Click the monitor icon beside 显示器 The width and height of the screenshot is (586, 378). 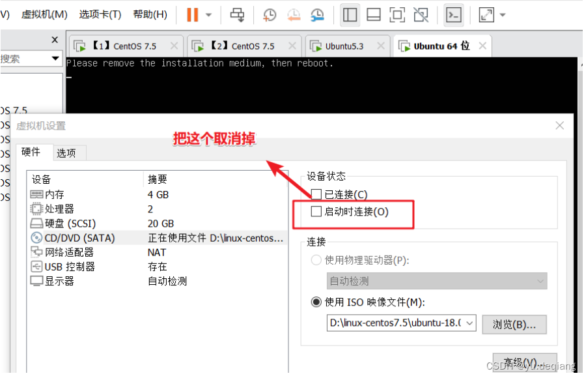click(x=36, y=281)
